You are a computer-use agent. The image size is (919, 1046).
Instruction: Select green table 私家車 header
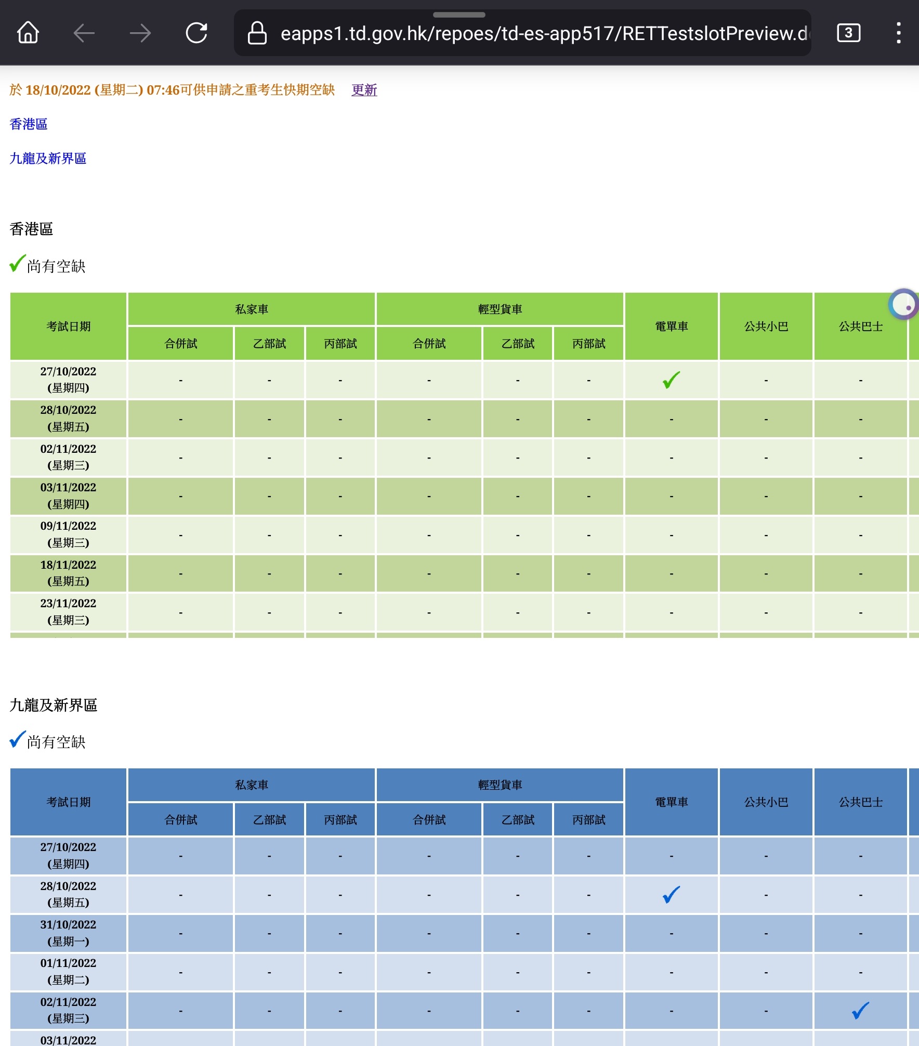click(252, 309)
